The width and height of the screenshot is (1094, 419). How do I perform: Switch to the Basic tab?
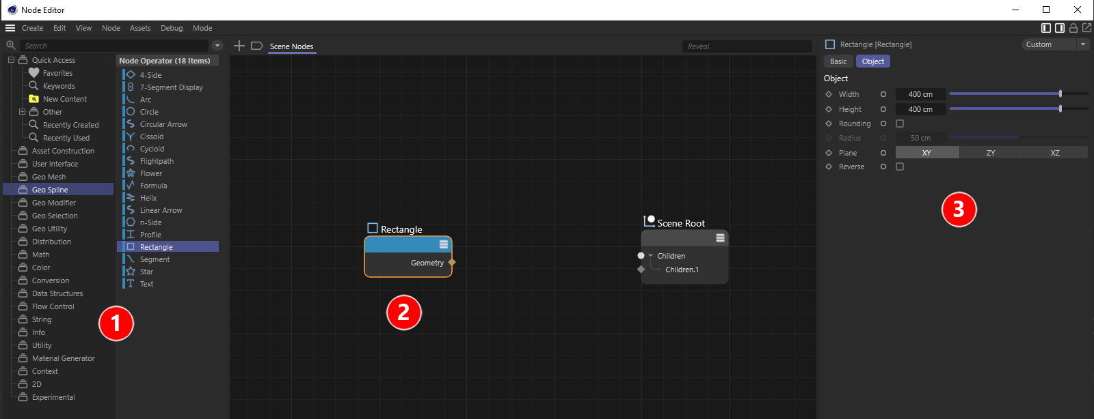(x=838, y=61)
